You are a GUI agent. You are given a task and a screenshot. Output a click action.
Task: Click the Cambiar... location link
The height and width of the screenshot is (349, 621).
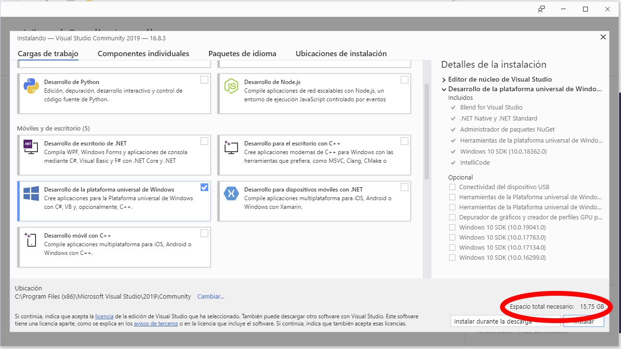(211, 297)
